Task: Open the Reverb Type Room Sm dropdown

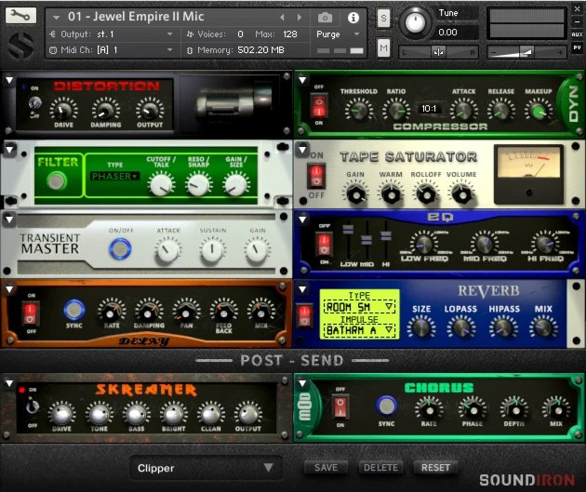Action: [359, 307]
